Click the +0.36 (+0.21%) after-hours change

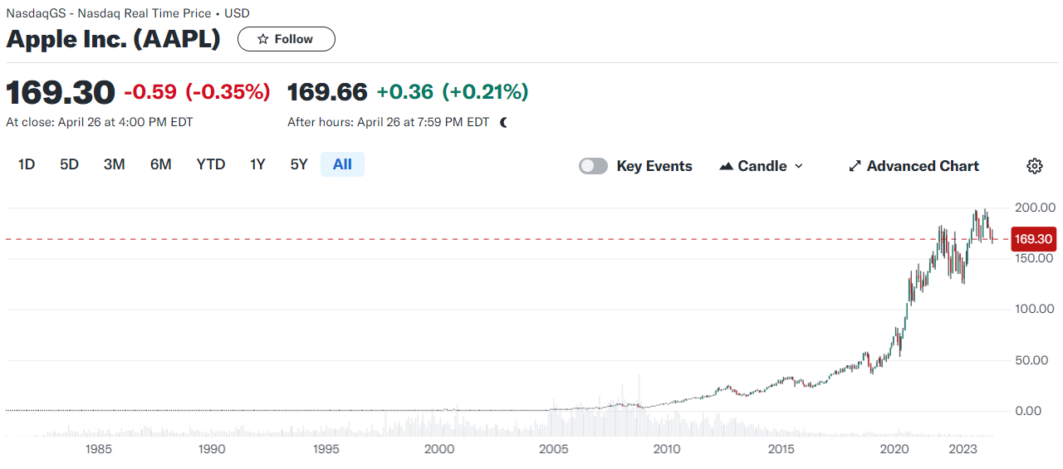point(453,91)
